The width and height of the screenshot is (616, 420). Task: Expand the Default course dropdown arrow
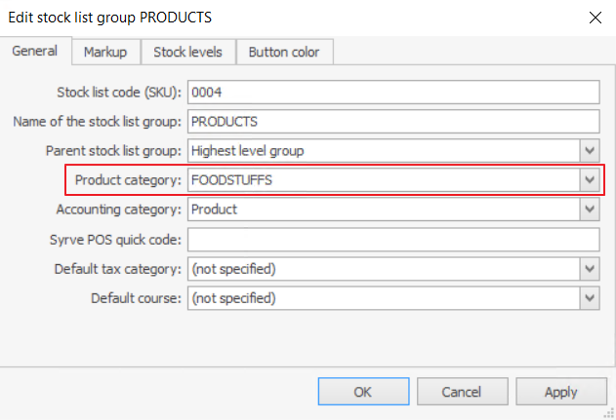tap(589, 297)
